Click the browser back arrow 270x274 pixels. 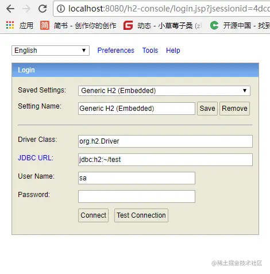pos(10,9)
